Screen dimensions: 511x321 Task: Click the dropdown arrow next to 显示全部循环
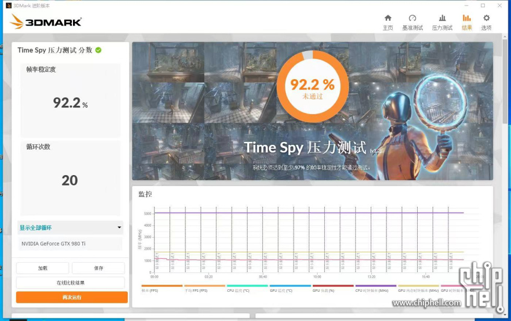[119, 228]
